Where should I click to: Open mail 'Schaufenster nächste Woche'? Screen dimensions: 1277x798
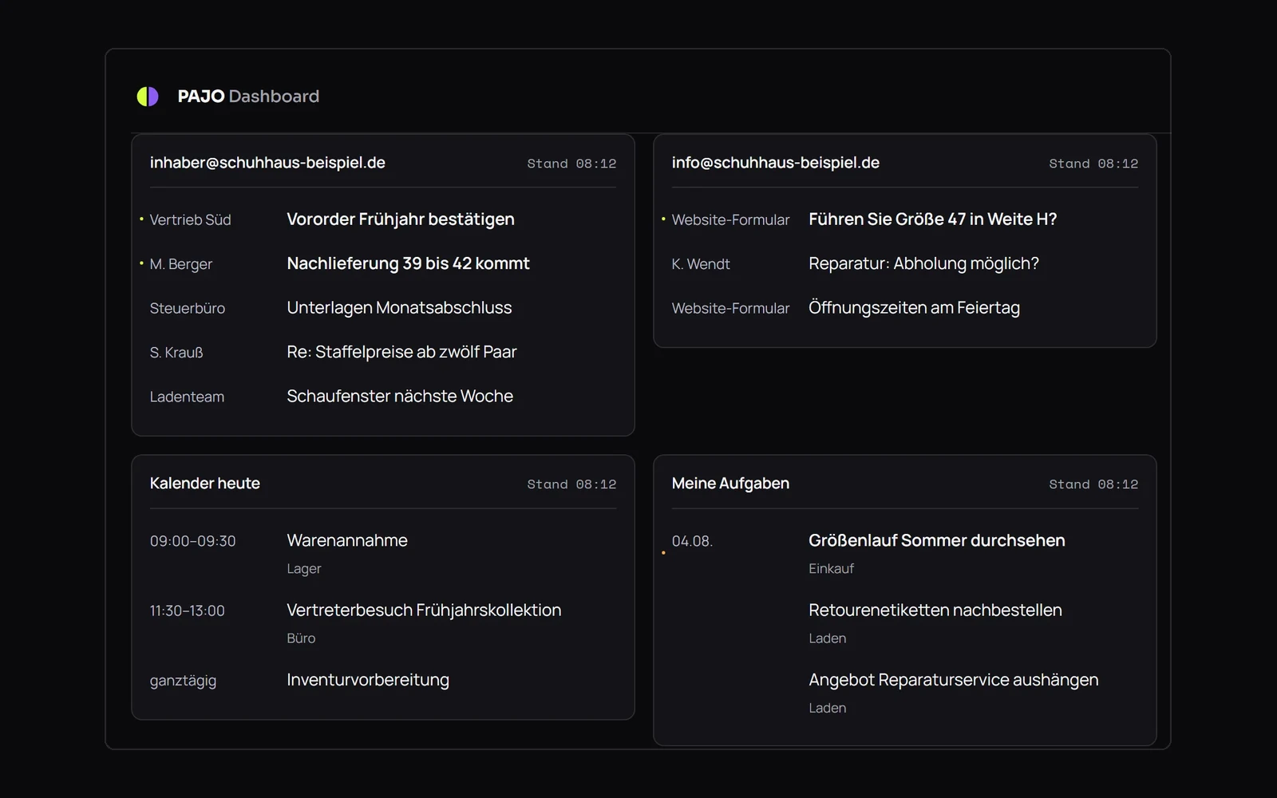[x=400, y=397]
